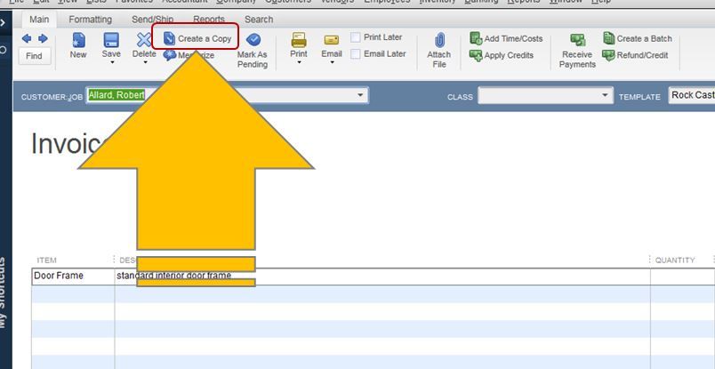Click Receive Payments

tap(577, 51)
